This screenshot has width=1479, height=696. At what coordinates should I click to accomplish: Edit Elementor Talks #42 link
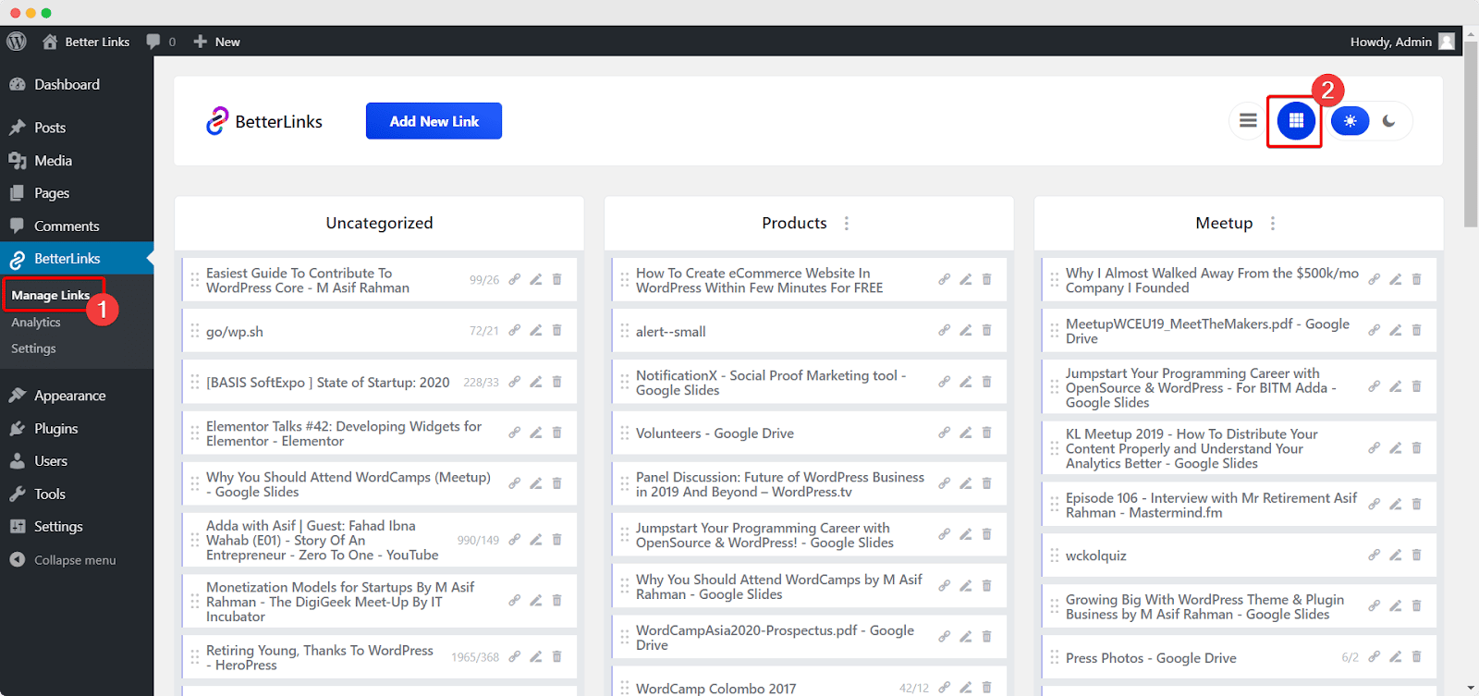click(x=535, y=433)
